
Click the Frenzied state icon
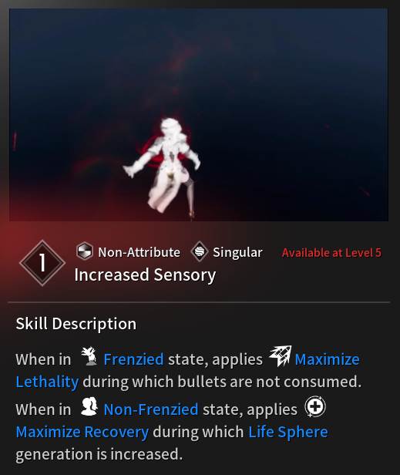tap(89, 356)
